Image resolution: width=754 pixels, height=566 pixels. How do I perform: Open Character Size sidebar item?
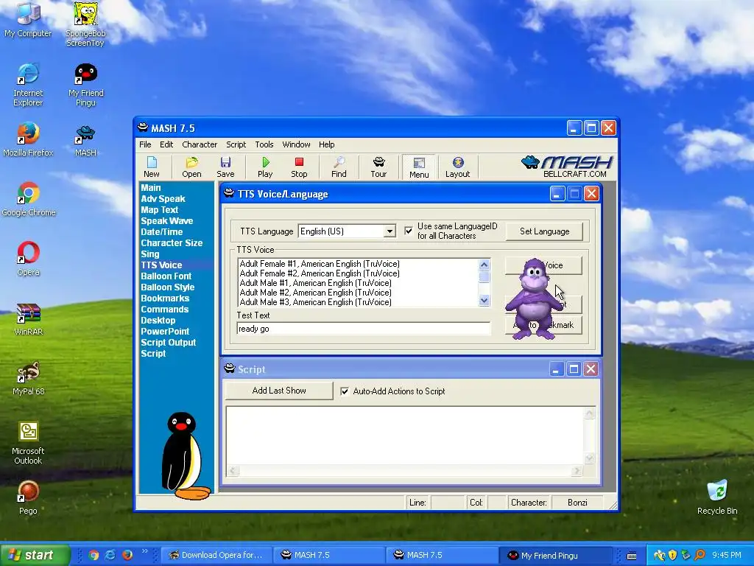tap(172, 243)
